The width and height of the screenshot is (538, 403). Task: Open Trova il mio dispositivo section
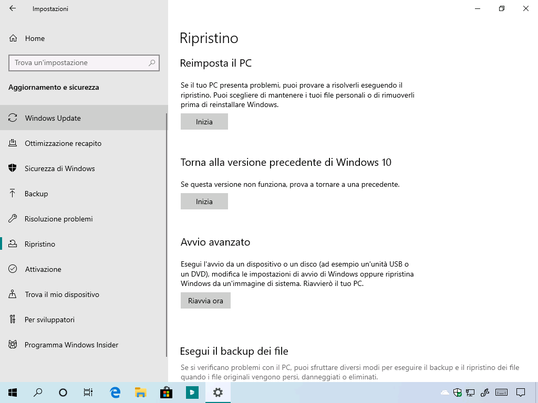(83, 294)
